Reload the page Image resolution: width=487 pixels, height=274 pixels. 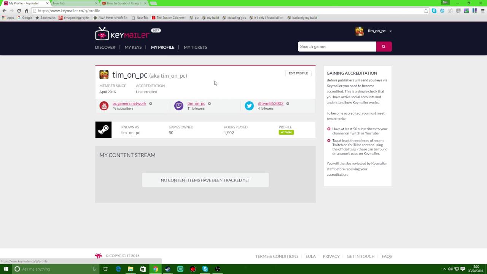tap(19, 11)
